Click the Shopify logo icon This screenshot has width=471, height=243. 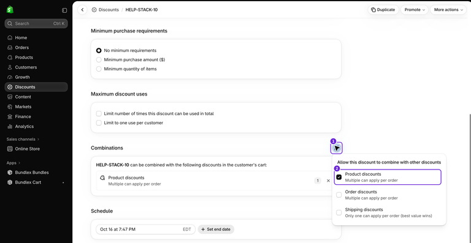(x=10, y=10)
